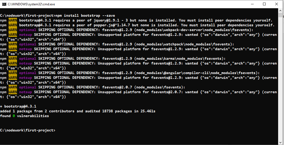The image size is (284, 145).
Task: Click the node_modules\karma\node_modules\fsevents path
Action: tap(180, 59)
